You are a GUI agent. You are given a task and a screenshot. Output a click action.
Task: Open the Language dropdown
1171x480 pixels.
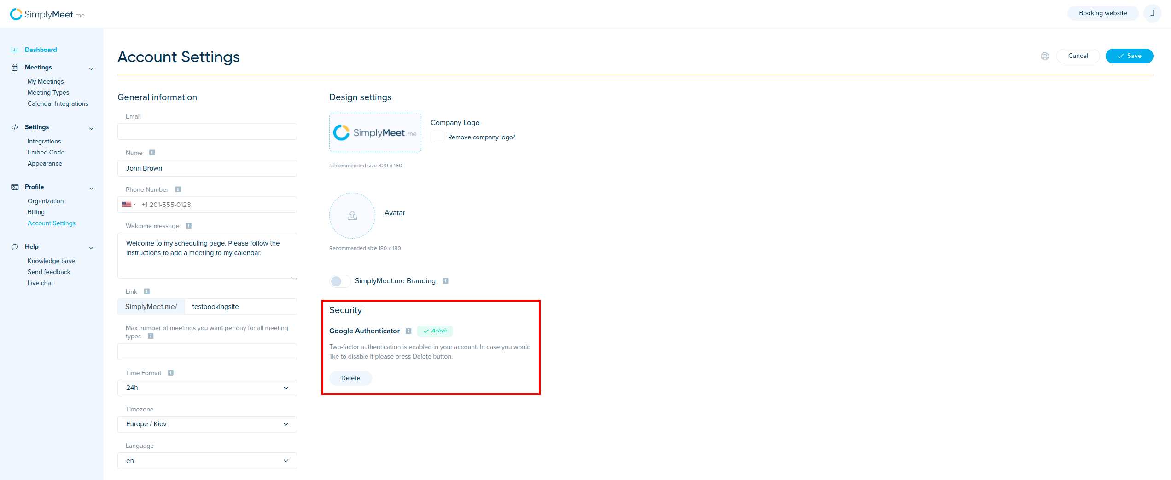[x=207, y=460]
